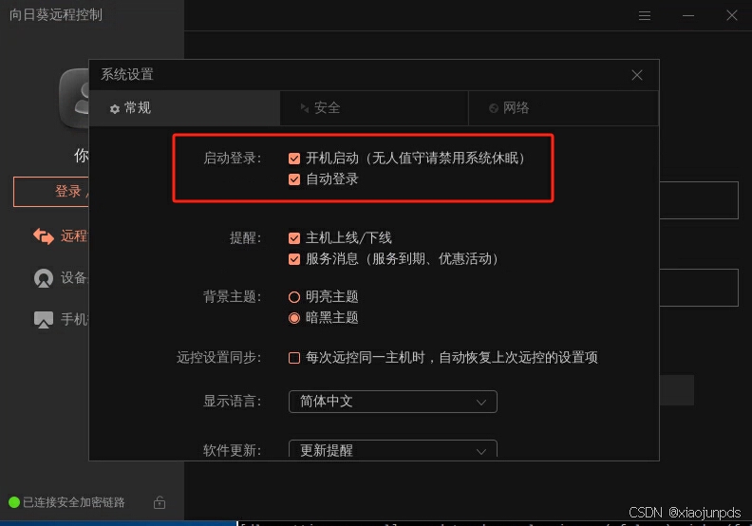Open the 显示语言 dropdown showing 简体中文
This screenshot has height=526, width=752.
(393, 402)
